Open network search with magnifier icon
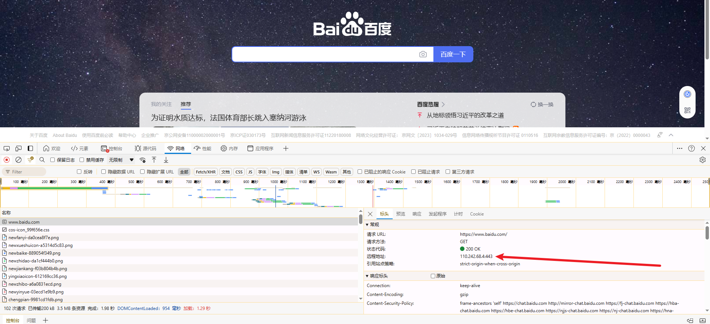This screenshot has width=710, height=324. (42, 160)
